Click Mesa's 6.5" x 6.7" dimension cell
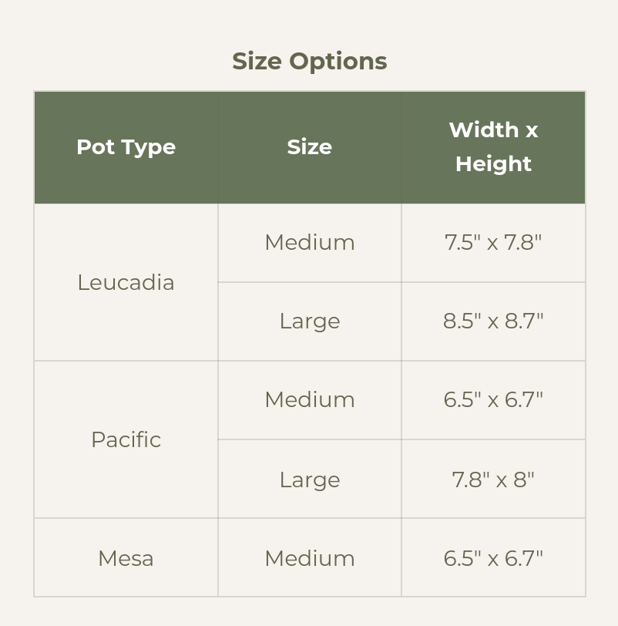This screenshot has height=626, width=618. (x=493, y=558)
